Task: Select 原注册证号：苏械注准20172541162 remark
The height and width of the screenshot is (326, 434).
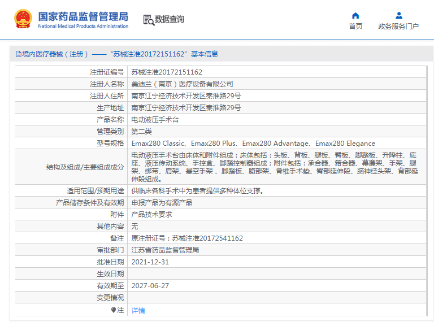Action: tap(187, 238)
